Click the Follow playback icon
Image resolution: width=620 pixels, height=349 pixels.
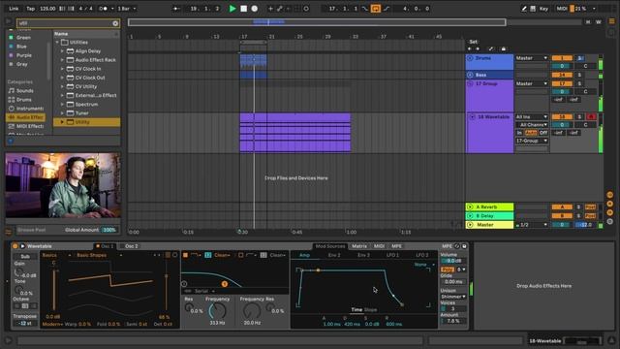pyautogui.click(x=176, y=9)
